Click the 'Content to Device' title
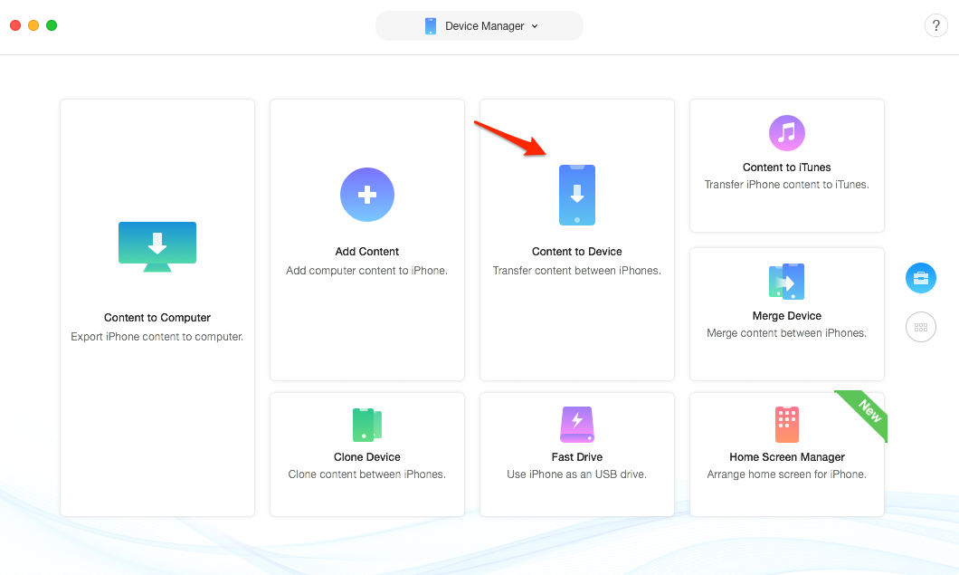The image size is (959, 575). tap(576, 251)
